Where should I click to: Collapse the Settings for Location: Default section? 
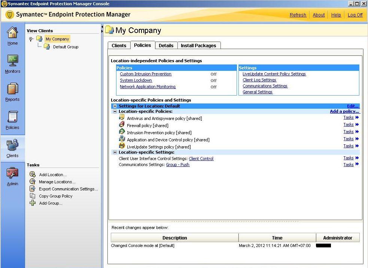(x=115, y=106)
